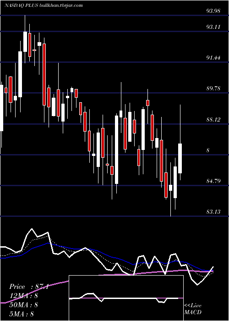Click the 5MA value readout
Image resolution: width=229 pixels, height=321 pixels.
pyautogui.click(x=22, y=314)
